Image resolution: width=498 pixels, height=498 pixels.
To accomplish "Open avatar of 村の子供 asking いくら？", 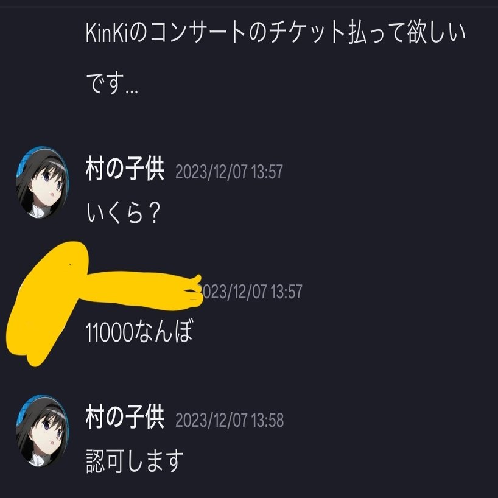I will (x=42, y=182).
